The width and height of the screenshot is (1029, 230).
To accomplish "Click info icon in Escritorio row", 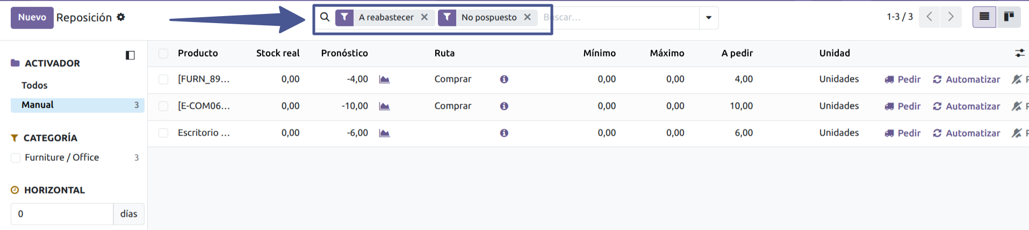I will 504,133.
